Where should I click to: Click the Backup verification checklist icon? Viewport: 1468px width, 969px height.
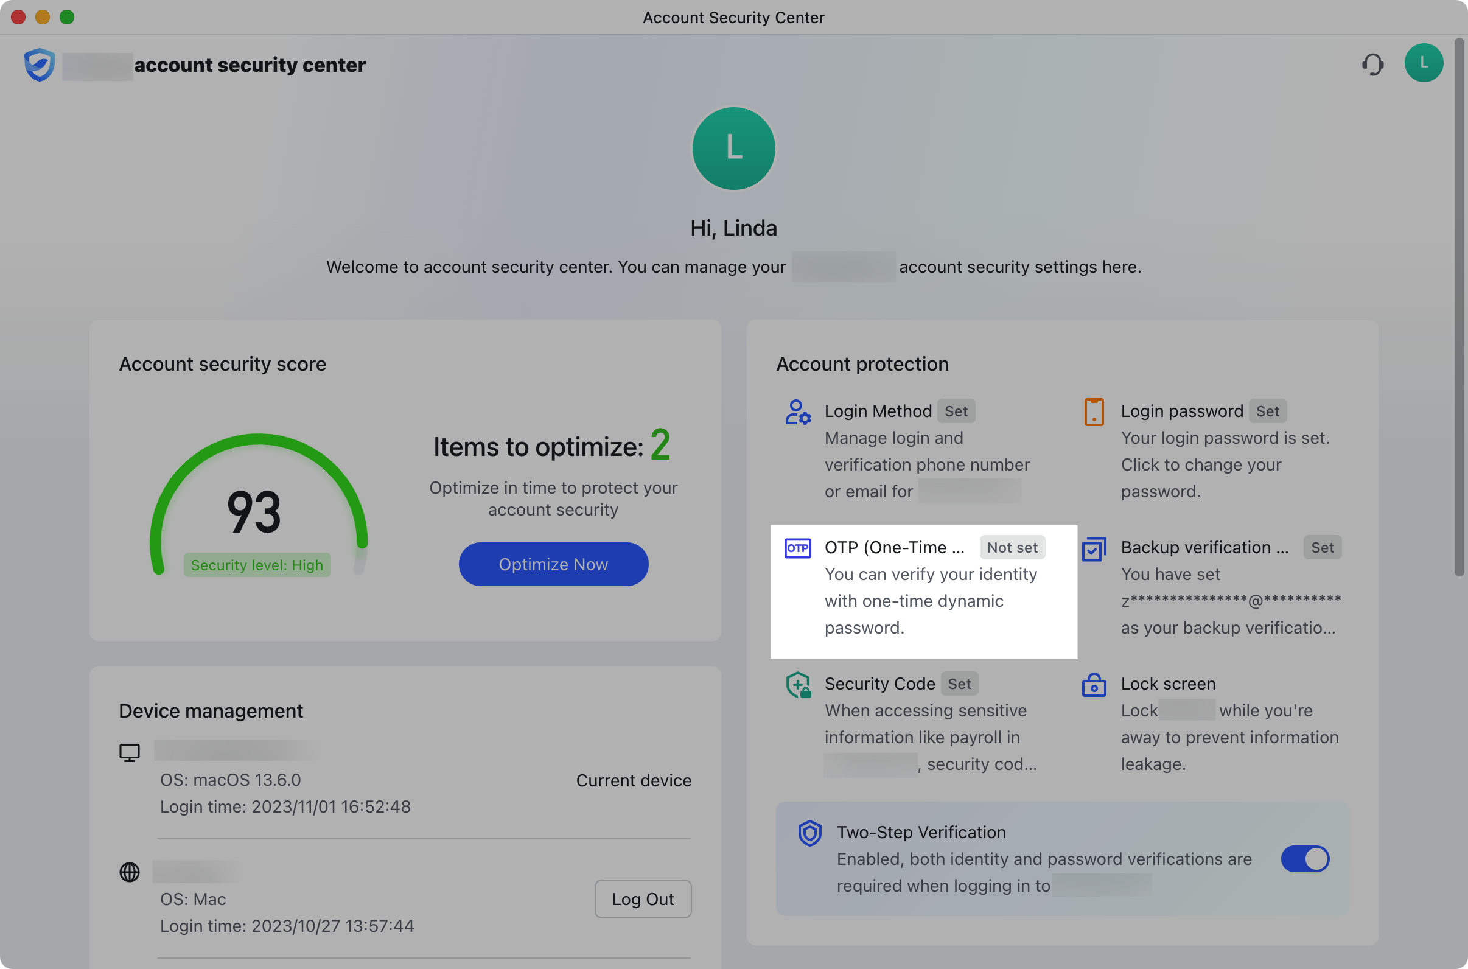pos(1094,549)
